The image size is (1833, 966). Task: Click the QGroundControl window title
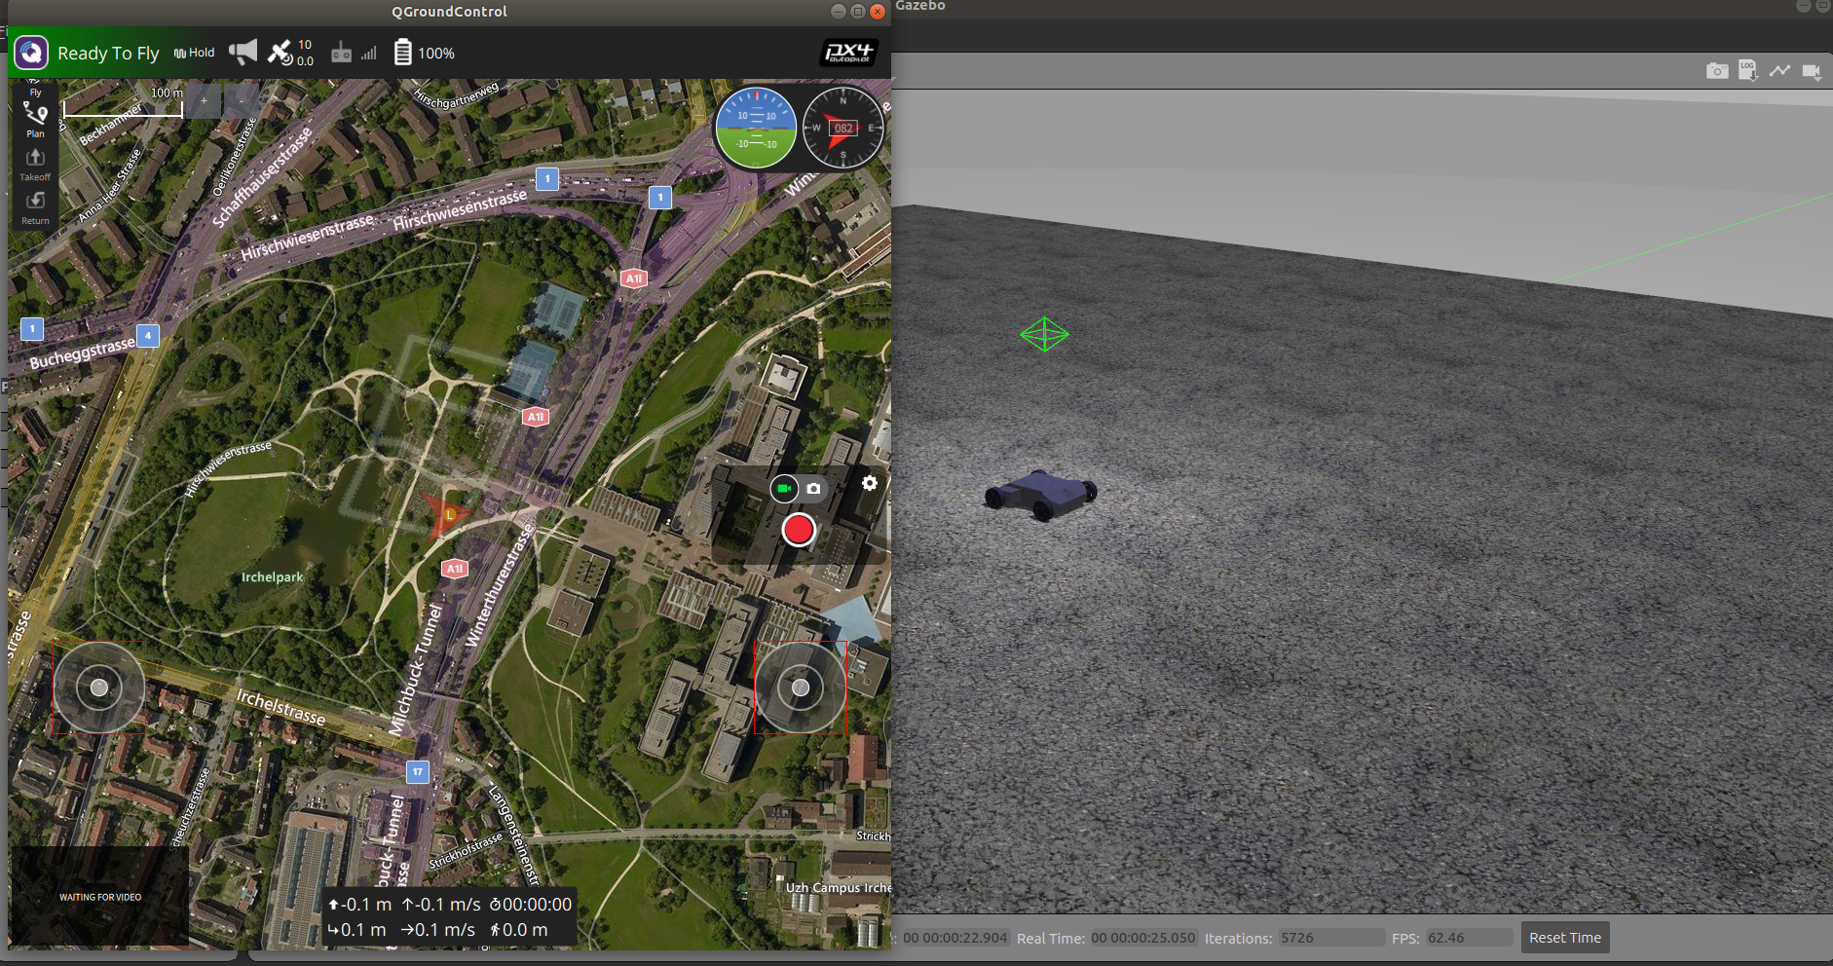click(449, 12)
